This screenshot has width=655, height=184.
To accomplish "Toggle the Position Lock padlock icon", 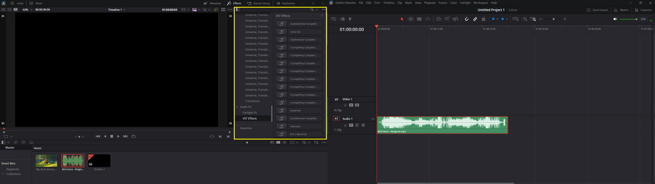I will point(484,19).
